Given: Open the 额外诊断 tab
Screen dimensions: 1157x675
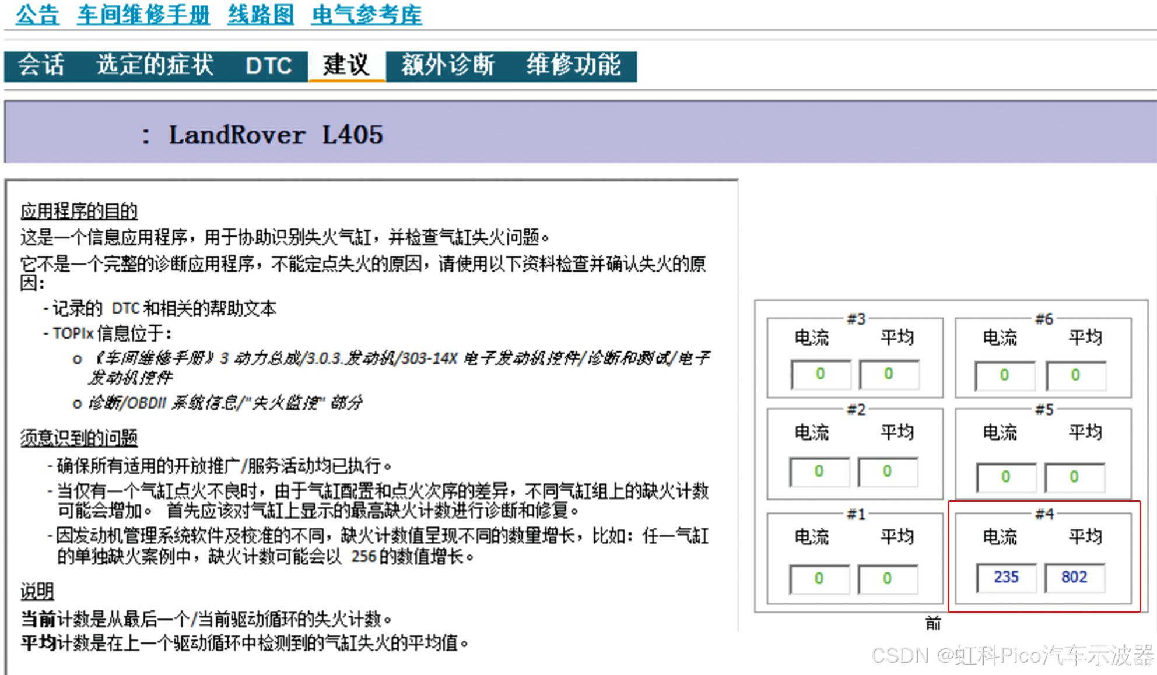Looking at the screenshot, I should tap(447, 65).
